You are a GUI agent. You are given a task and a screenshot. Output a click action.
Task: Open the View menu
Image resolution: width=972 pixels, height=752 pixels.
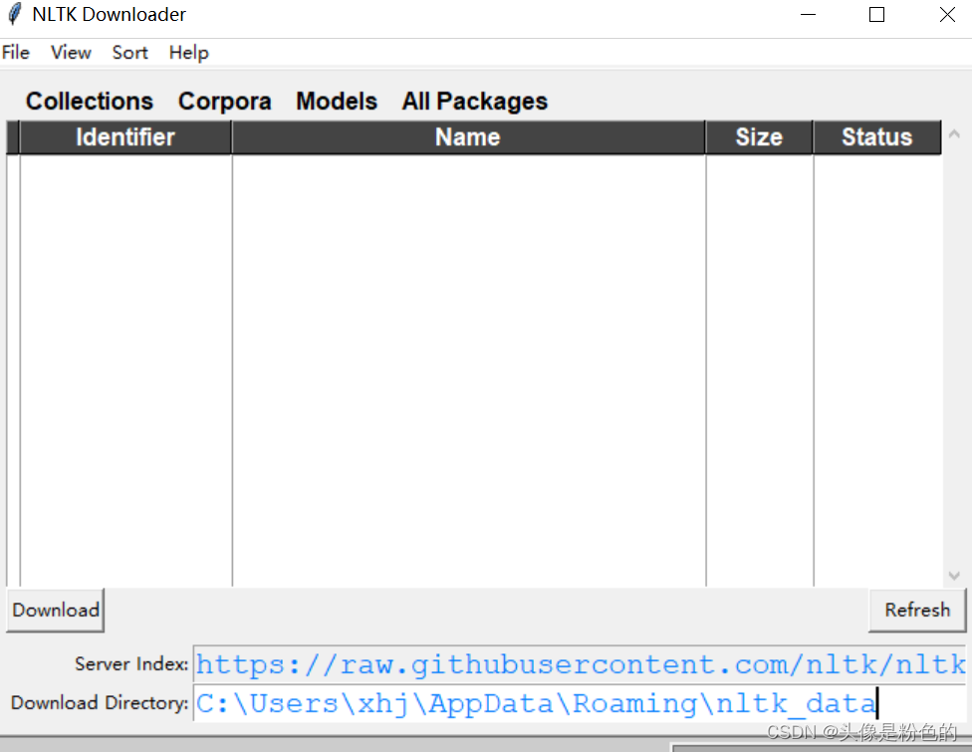click(70, 52)
